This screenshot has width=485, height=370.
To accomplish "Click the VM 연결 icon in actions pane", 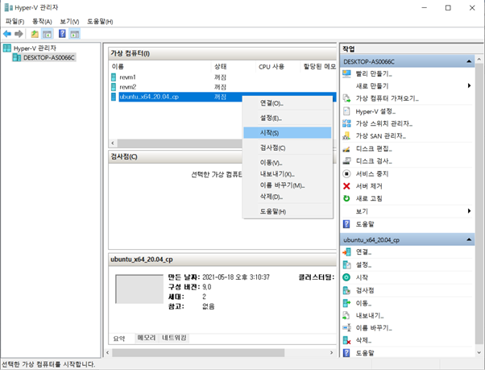I will point(346,252).
